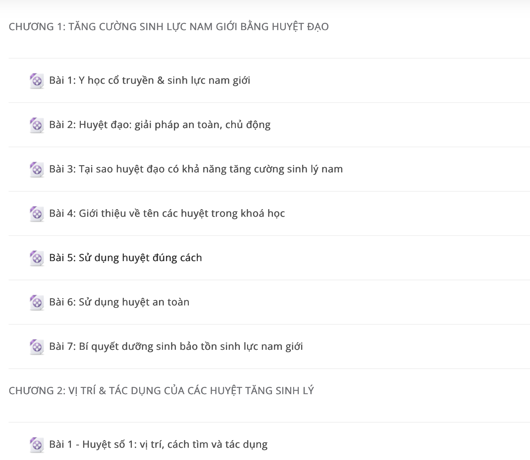Open 'Bài 1 - Huyệt số 1: vị trí, cách tìm'

(x=158, y=444)
